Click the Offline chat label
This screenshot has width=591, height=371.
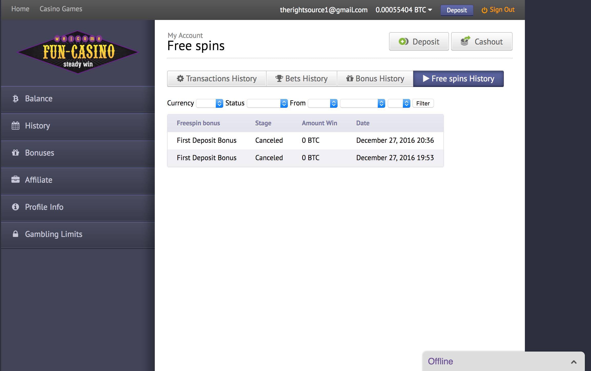click(440, 361)
